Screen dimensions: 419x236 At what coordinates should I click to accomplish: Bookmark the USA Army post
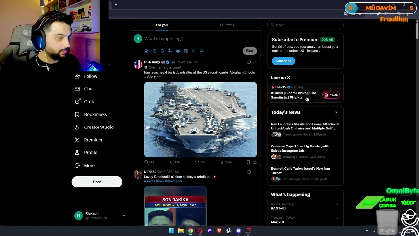248,162
